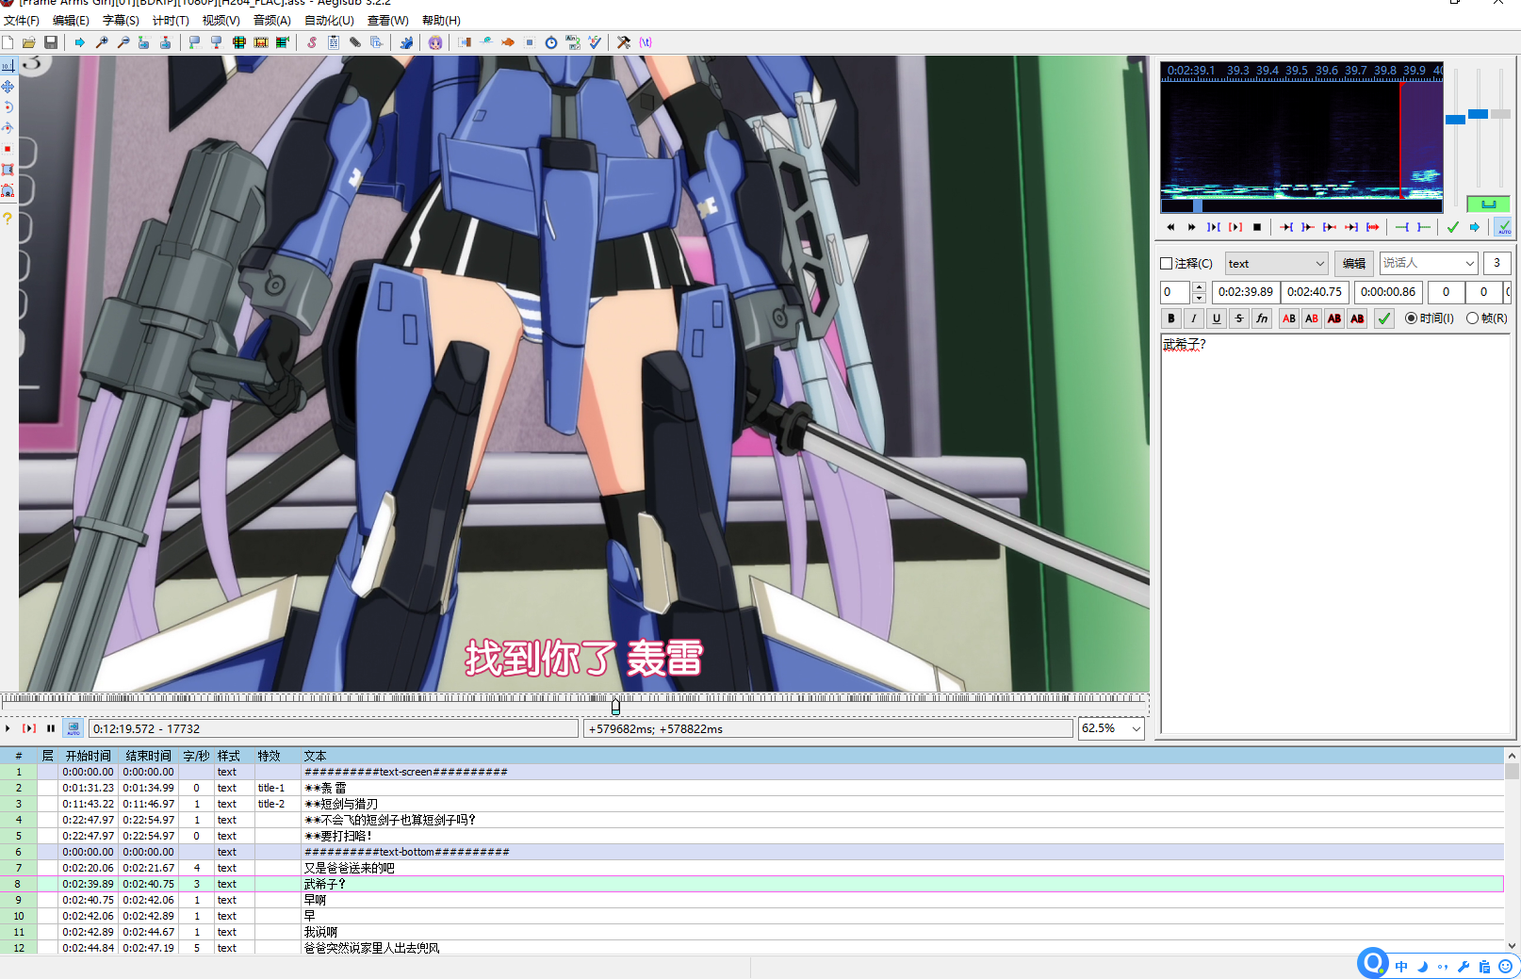
Task: Select the Rotate on XY axes tool
Action: (8, 128)
